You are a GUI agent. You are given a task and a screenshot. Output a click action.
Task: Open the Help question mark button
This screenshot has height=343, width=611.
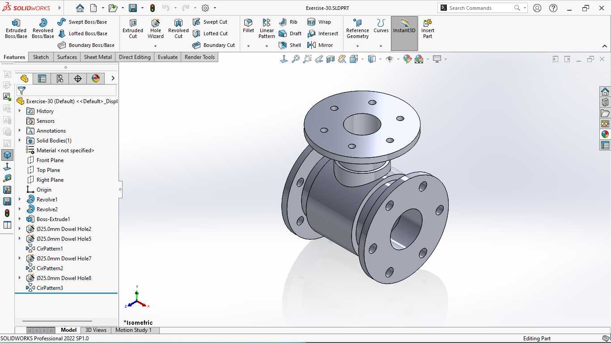click(553, 8)
